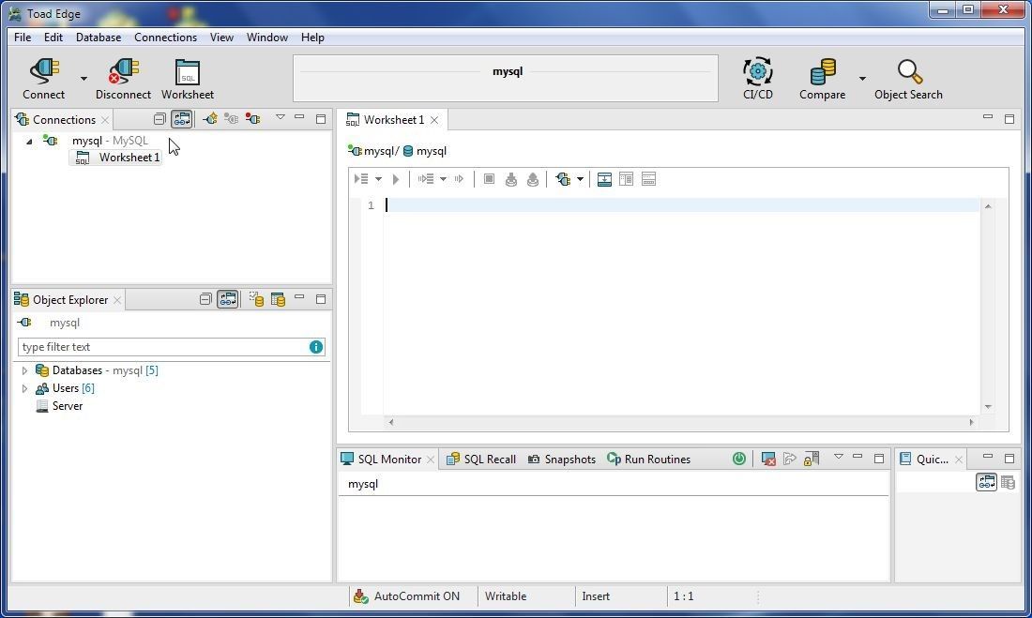Viewport: 1032px width, 618px height.
Task: Switch to Snapshots tab
Action: pyautogui.click(x=561, y=460)
